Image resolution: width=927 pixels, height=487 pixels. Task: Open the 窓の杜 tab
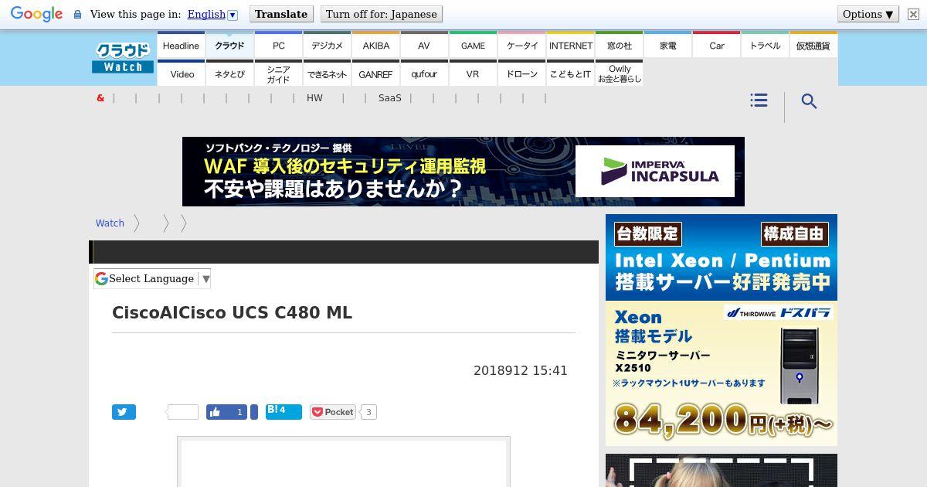(x=620, y=46)
